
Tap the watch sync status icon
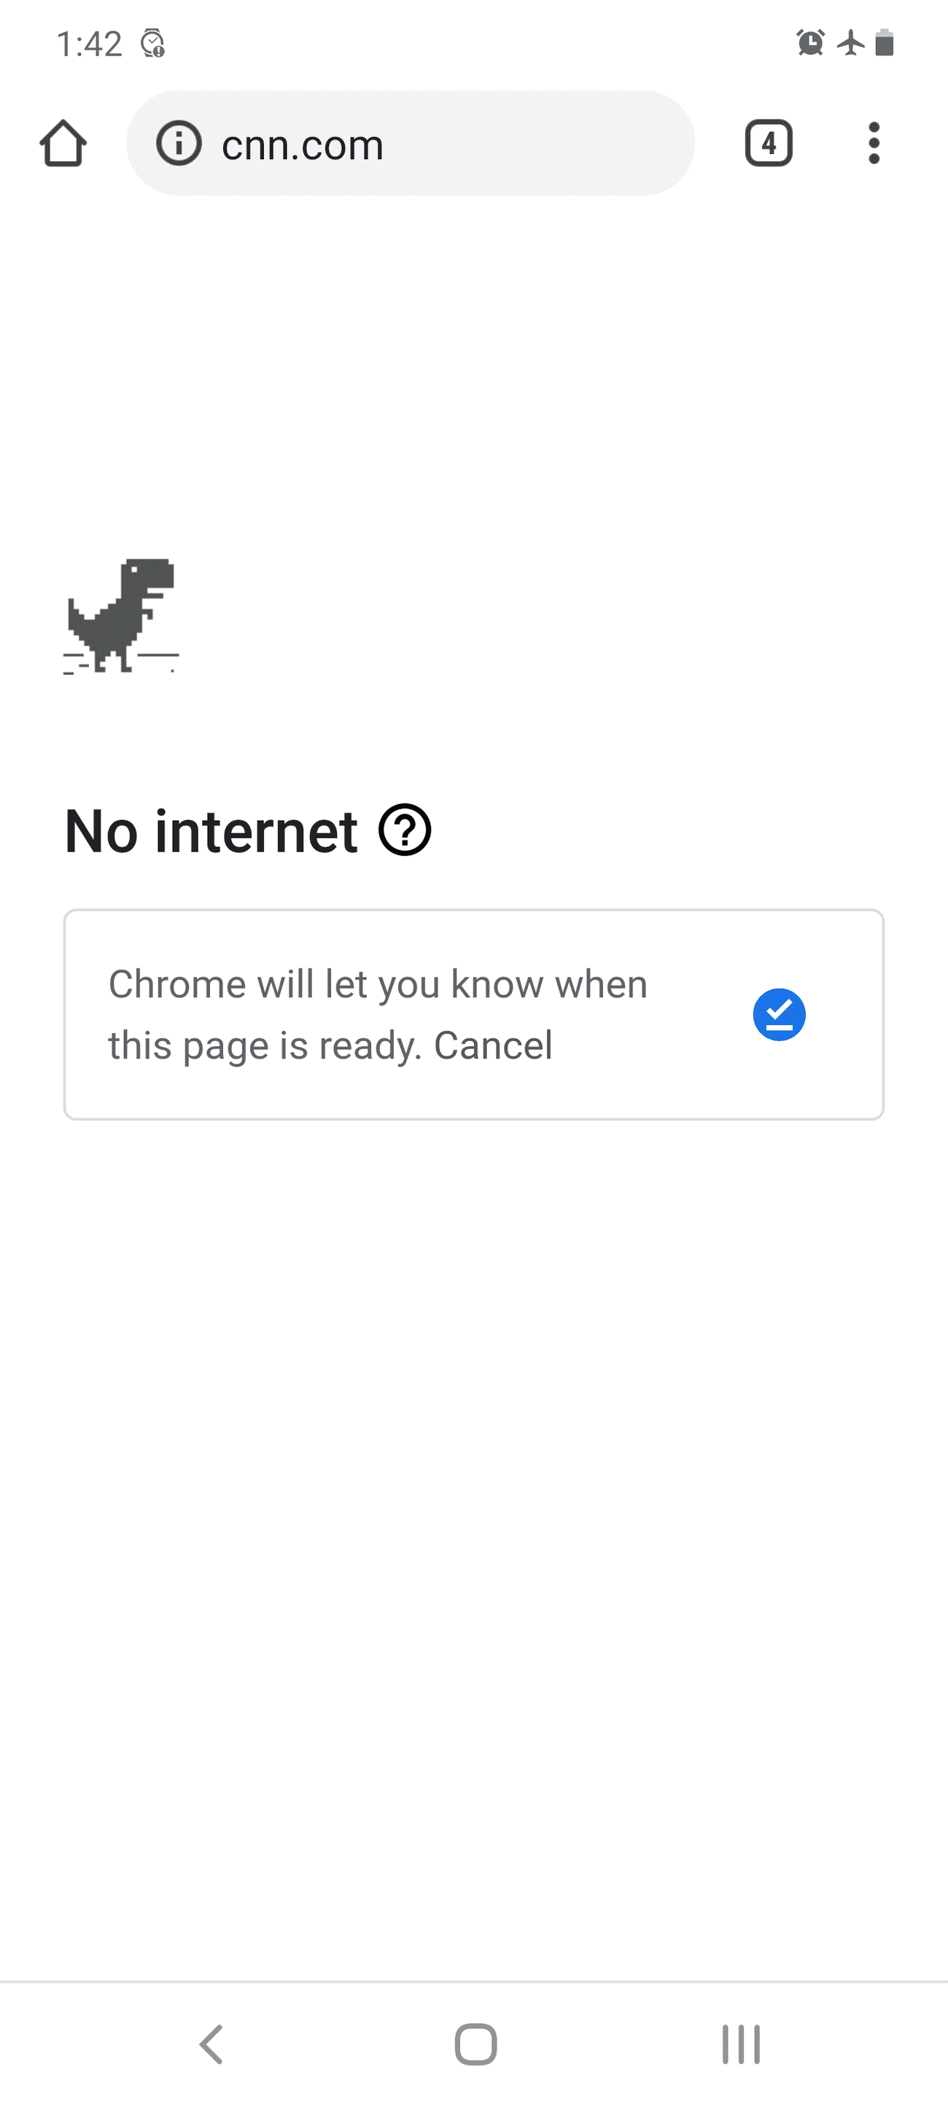[153, 42]
